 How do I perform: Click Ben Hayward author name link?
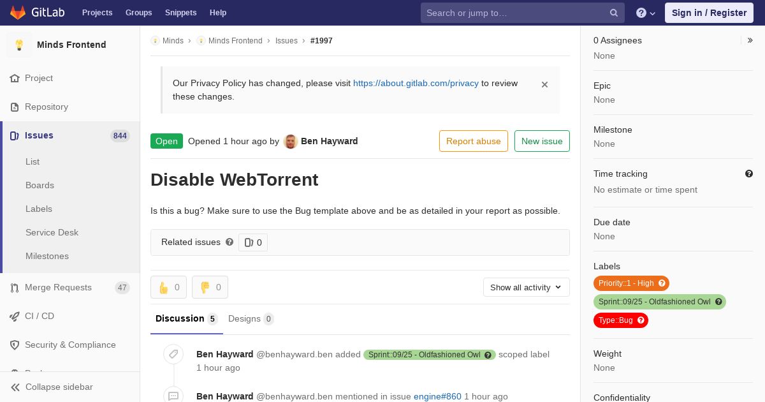coord(329,141)
